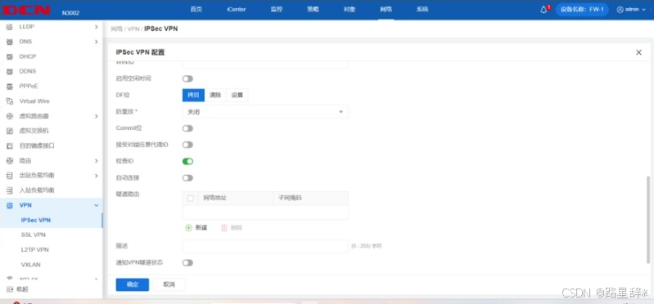Select DF位 清除 option
The height and width of the screenshot is (304, 654).
(x=215, y=95)
